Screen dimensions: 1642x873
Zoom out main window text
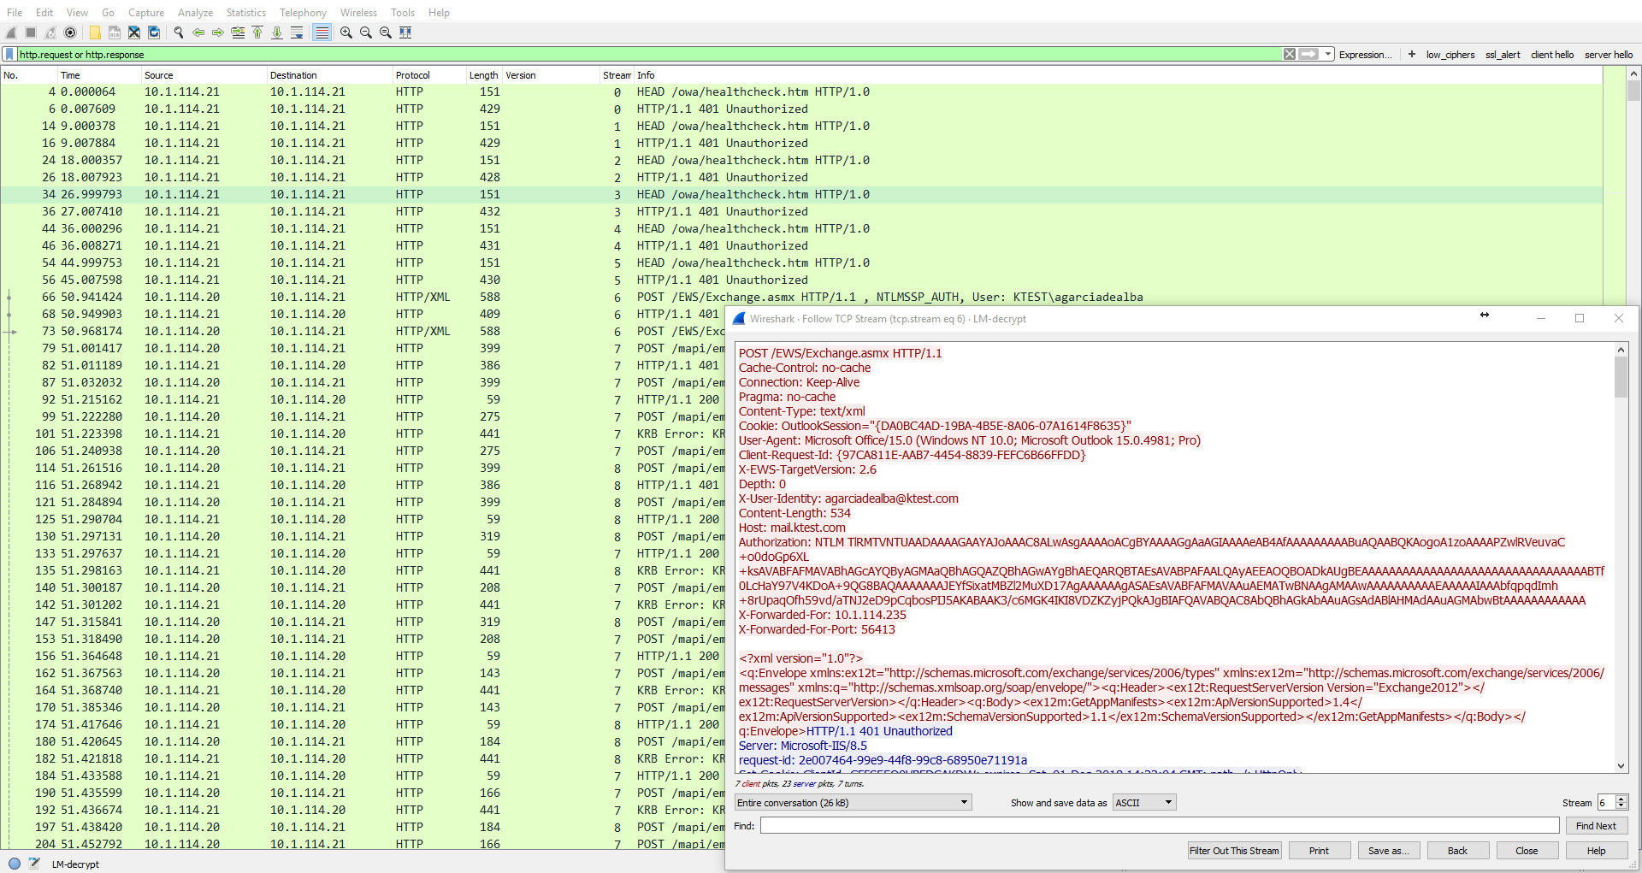(366, 32)
